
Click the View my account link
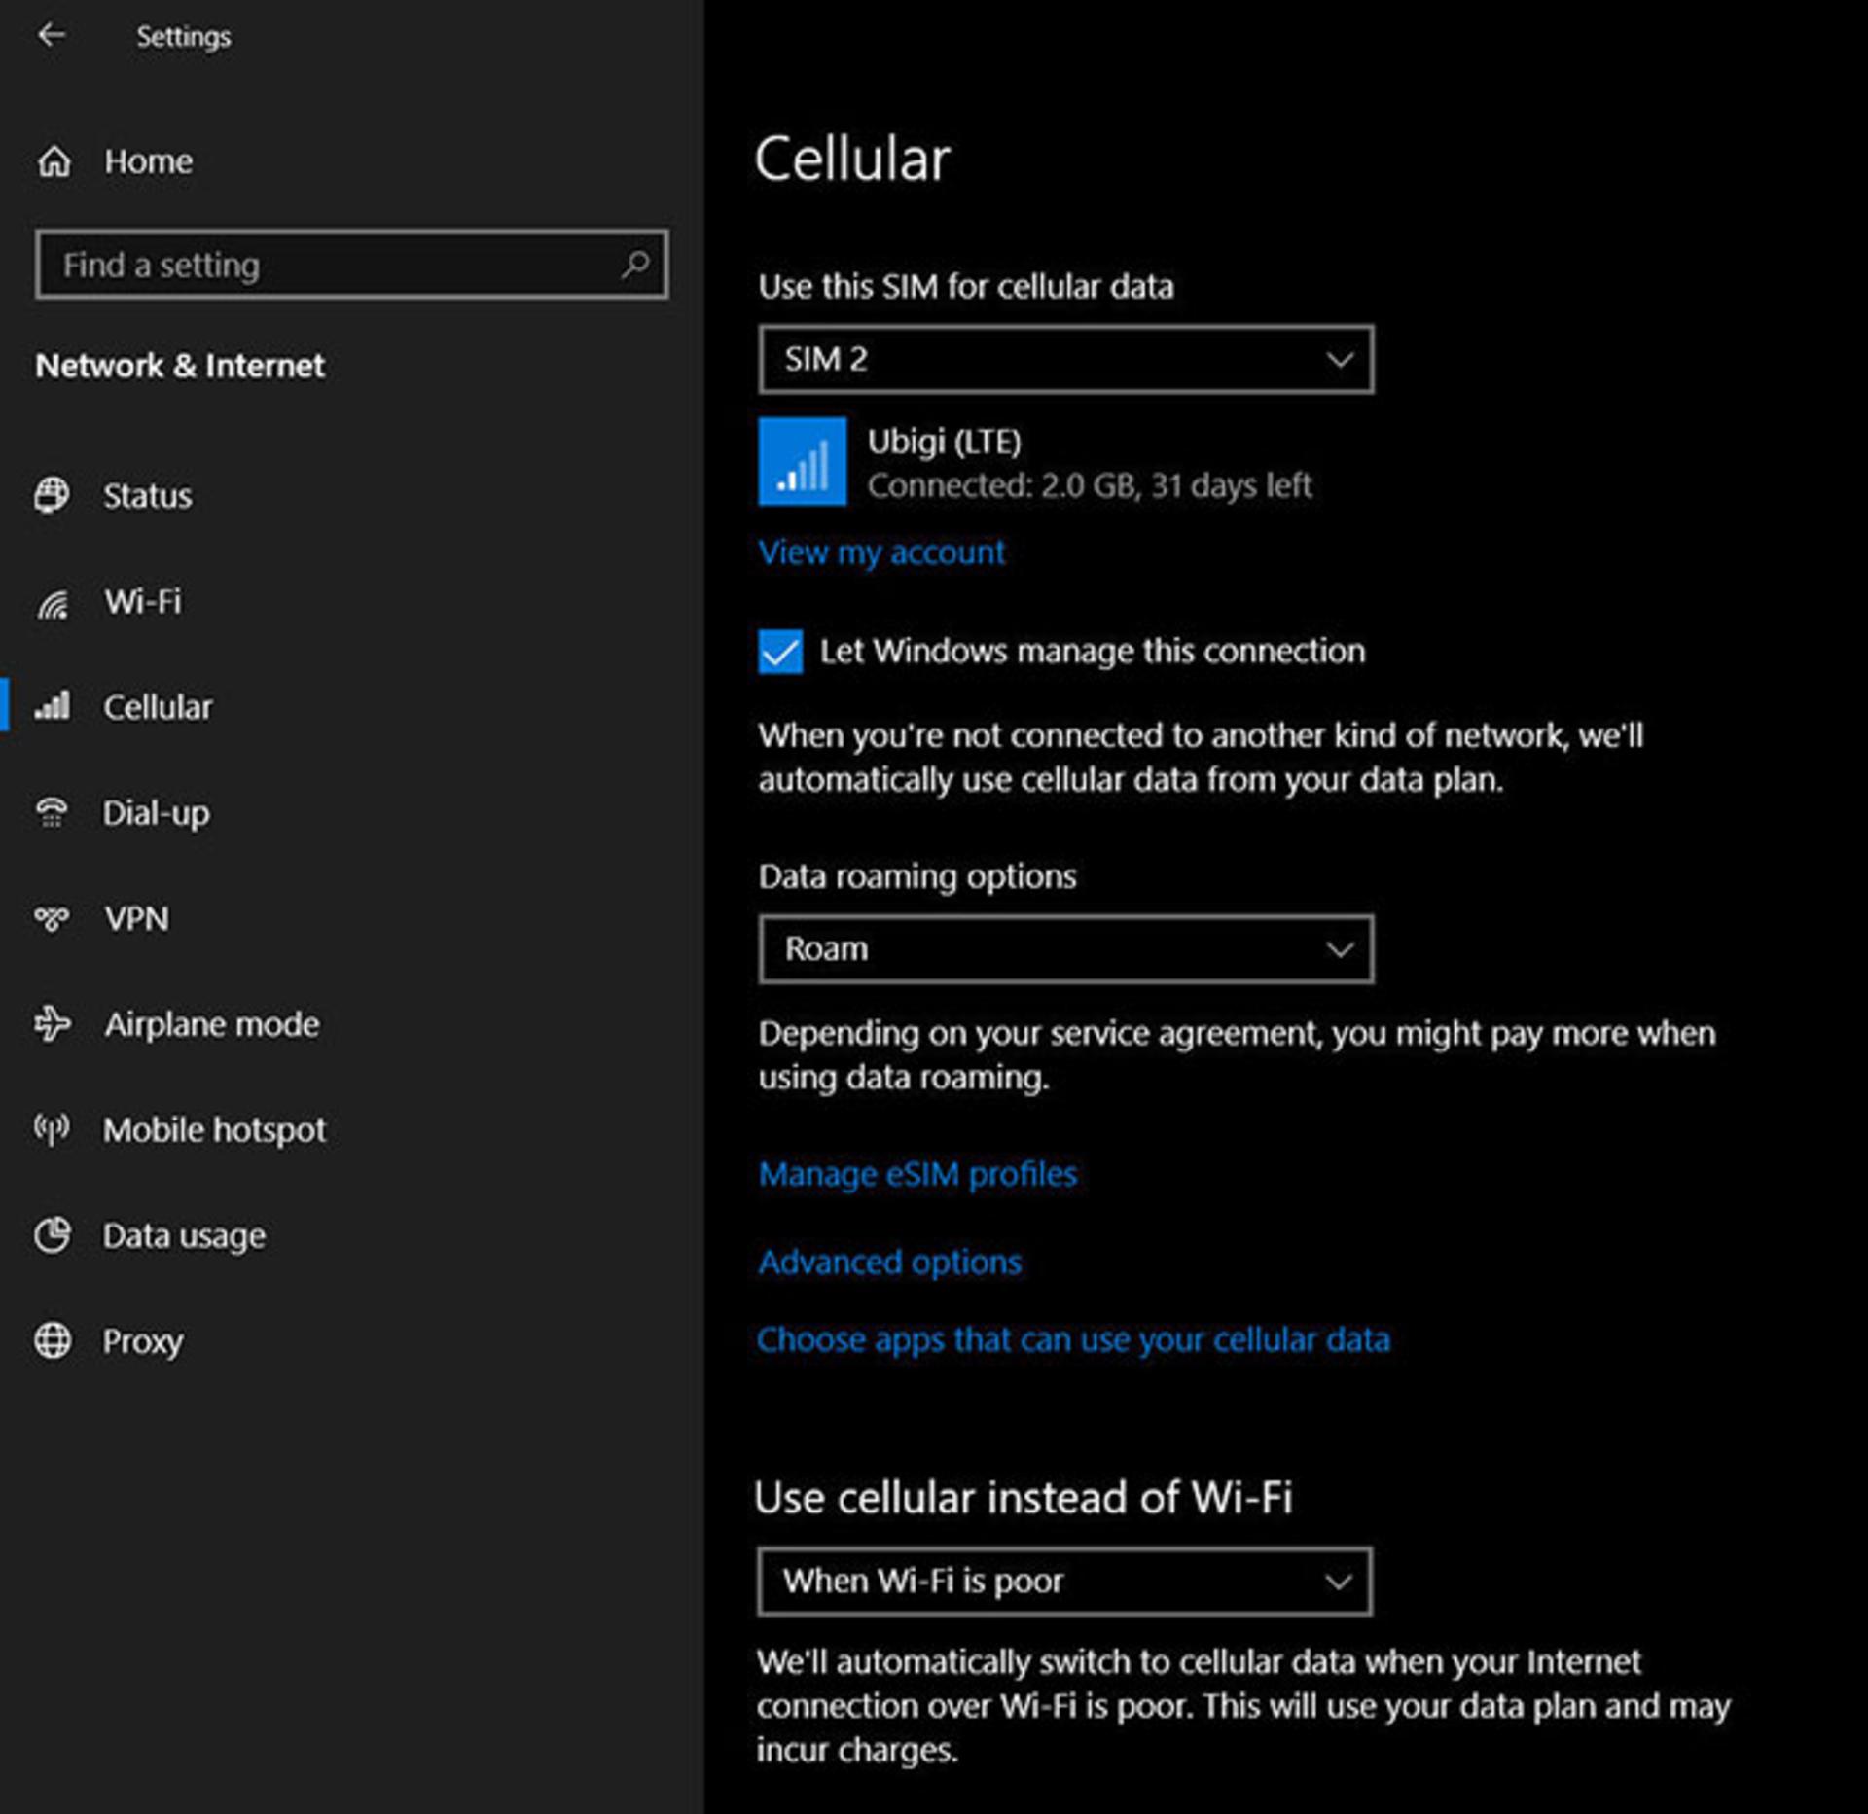coord(881,552)
